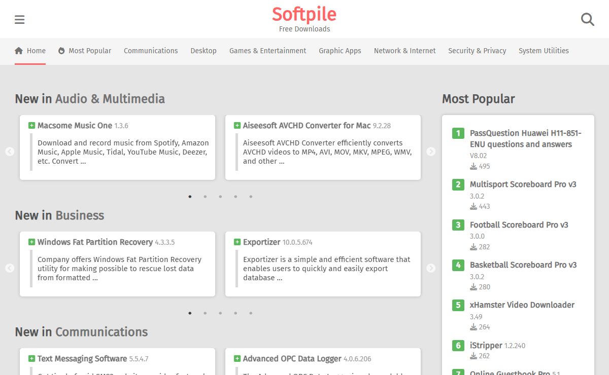The image size is (609, 375).
Task: Expand the Exportizer plus icon
Action: pyautogui.click(x=237, y=242)
